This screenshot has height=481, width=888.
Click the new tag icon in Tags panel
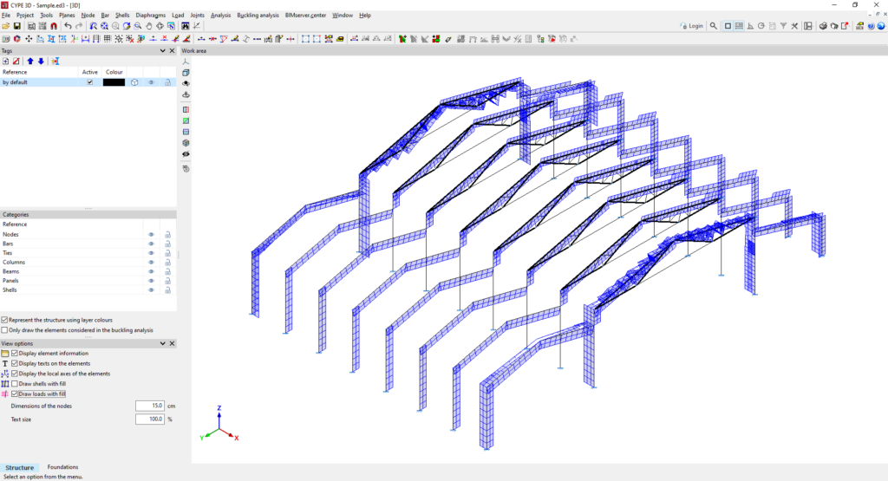(x=6, y=62)
